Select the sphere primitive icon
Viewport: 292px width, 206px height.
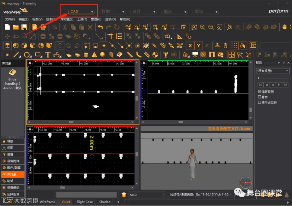[103, 55]
